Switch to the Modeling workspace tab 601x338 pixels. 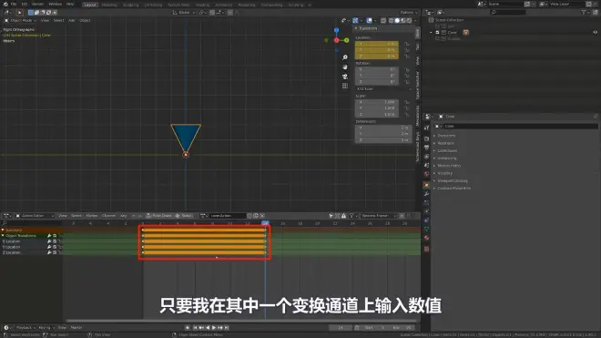point(109,5)
